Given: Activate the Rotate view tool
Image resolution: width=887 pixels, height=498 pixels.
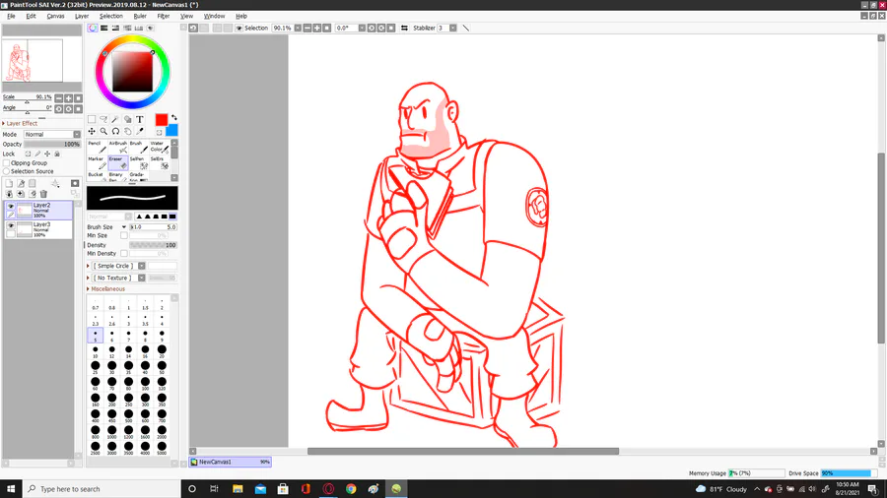Looking at the screenshot, I should pos(115,131).
